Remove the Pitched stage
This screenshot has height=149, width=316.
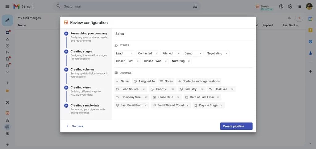click(178, 53)
